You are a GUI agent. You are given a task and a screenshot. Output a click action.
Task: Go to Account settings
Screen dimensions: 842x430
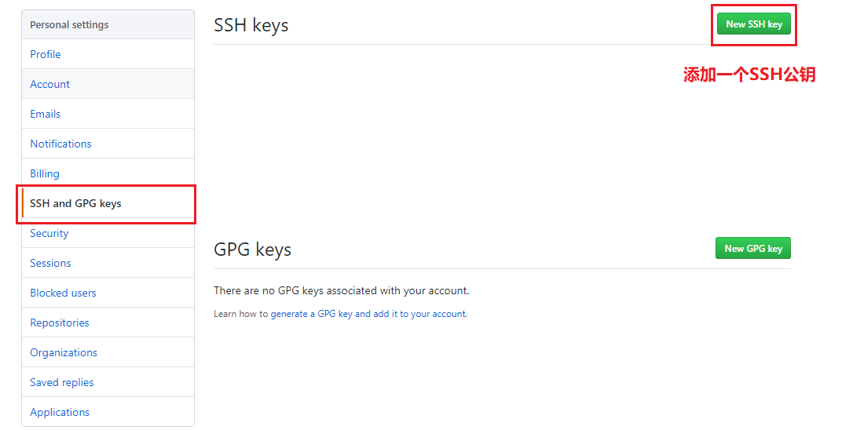[49, 84]
